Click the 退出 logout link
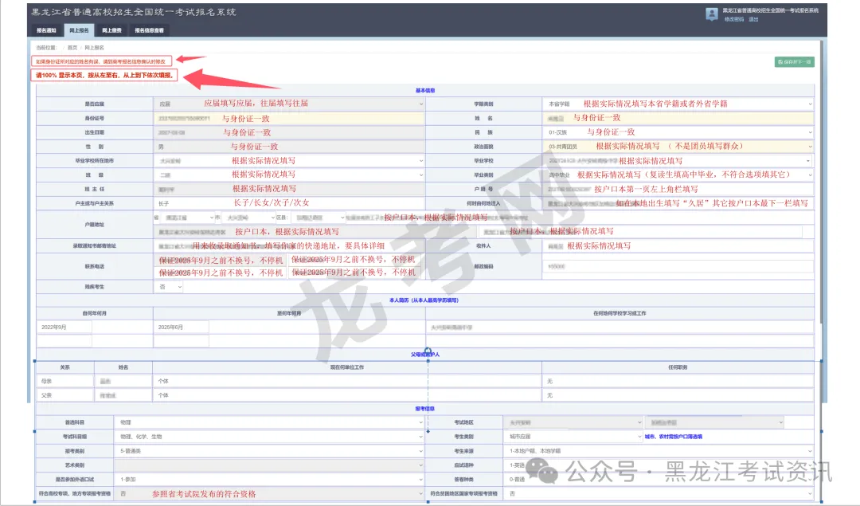860x506 pixels. point(753,18)
